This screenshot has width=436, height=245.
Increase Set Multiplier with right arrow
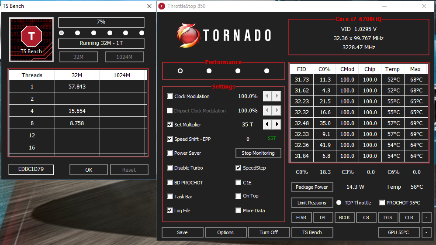(x=277, y=124)
